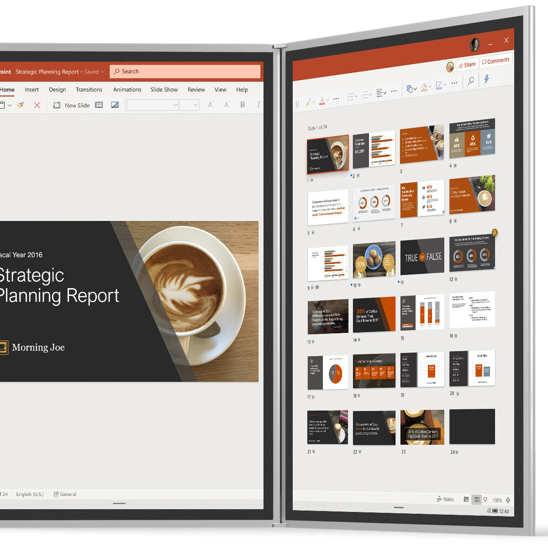Click the co-author avatar beside Share

tap(450, 67)
